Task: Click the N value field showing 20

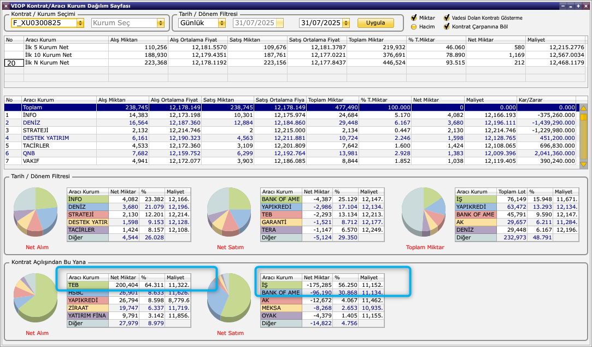Action: point(14,63)
